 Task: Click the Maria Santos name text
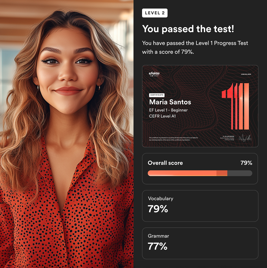[170, 102]
